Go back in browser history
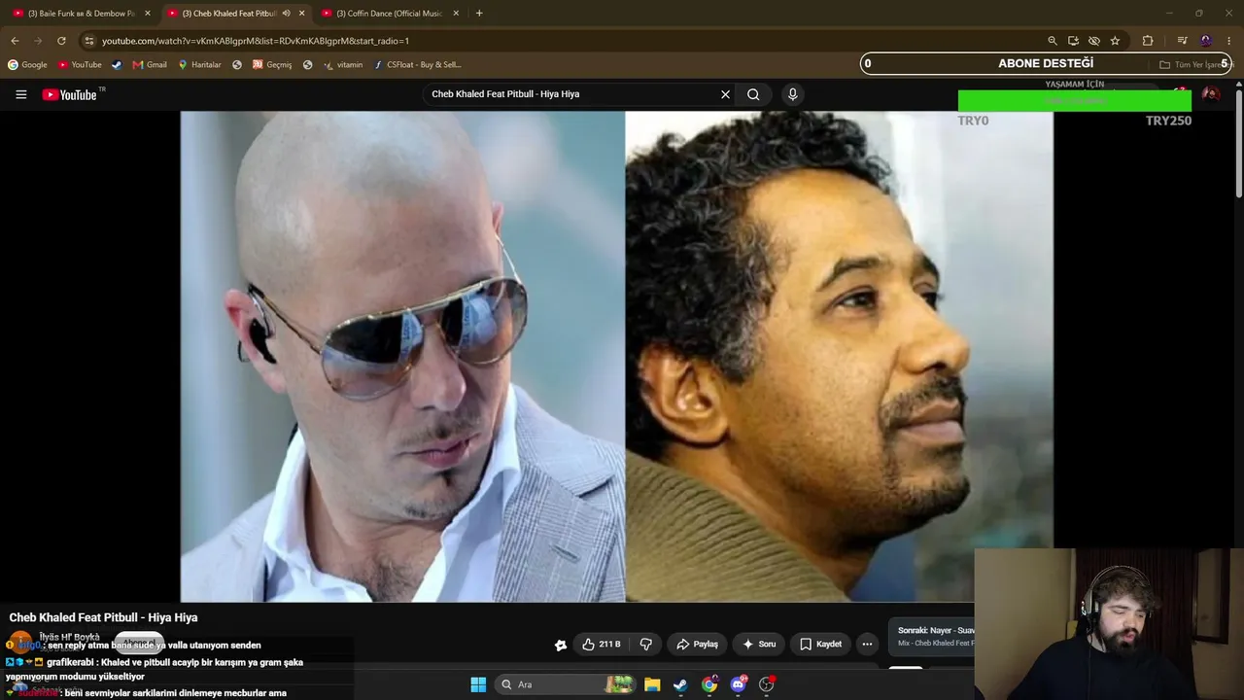The height and width of the screenshot is (700, 1244). pos(15,41)
